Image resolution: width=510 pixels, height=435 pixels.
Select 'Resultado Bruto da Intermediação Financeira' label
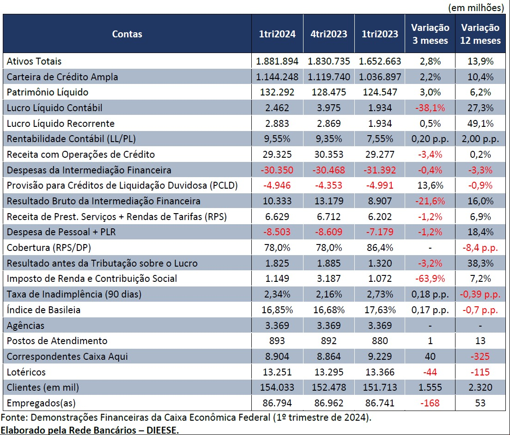(x=103, y=201)
